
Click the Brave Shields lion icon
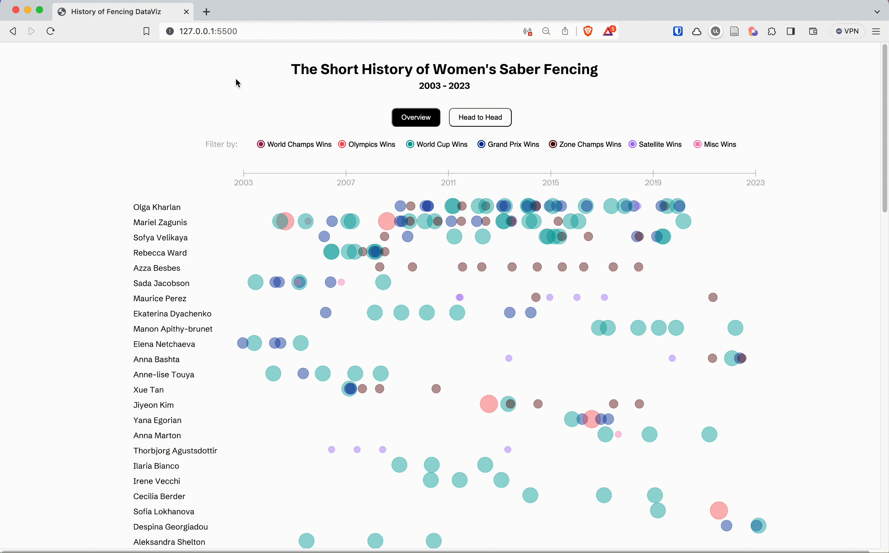click(588, 31)
